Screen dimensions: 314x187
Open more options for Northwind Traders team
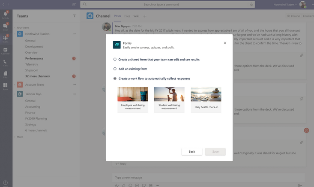(74, 34)
